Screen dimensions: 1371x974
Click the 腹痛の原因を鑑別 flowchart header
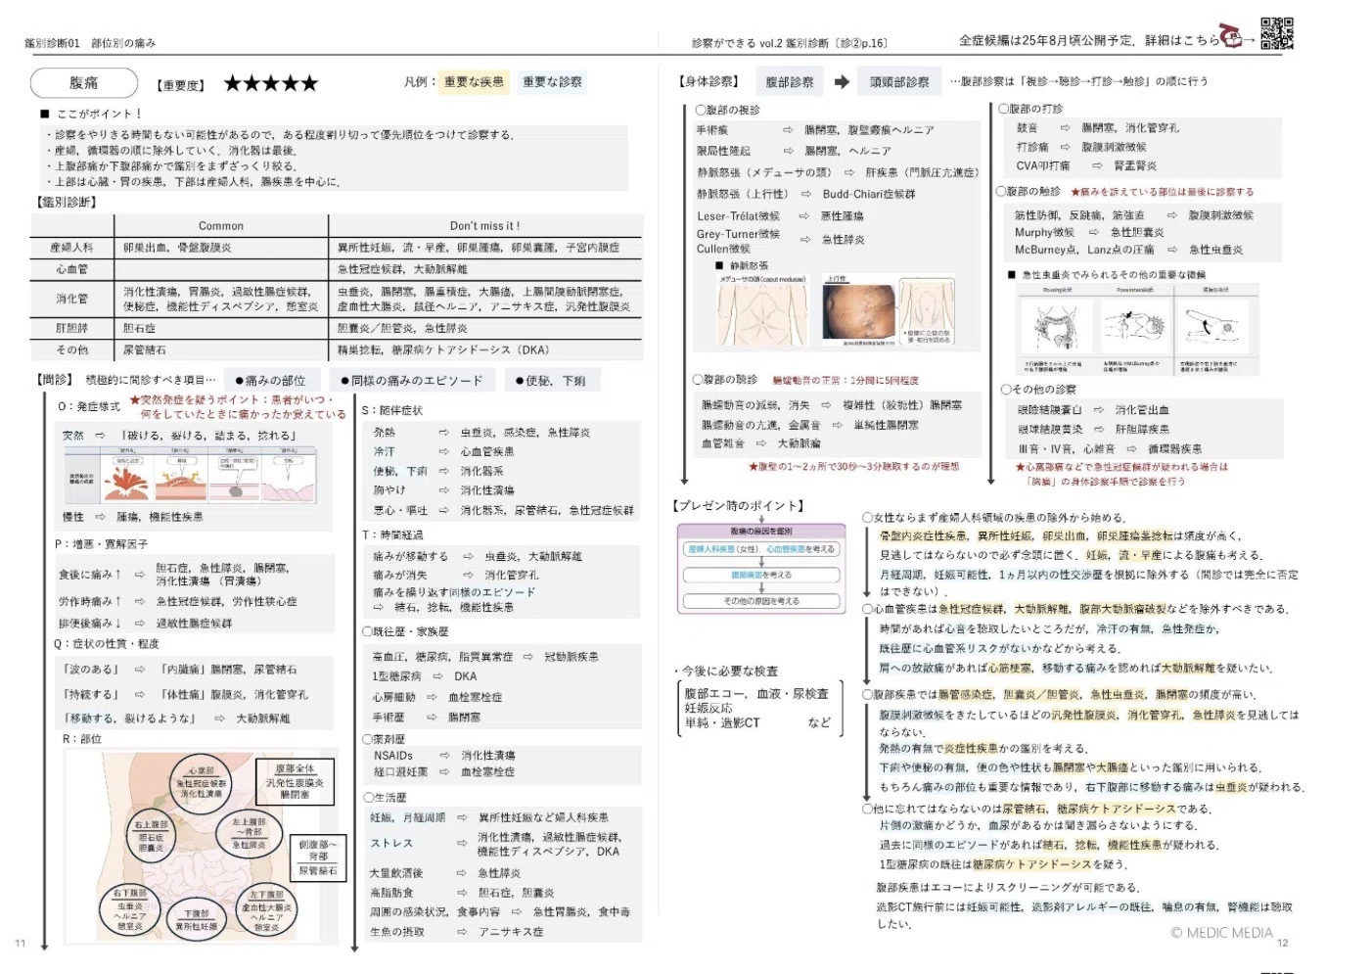[762, 531]
